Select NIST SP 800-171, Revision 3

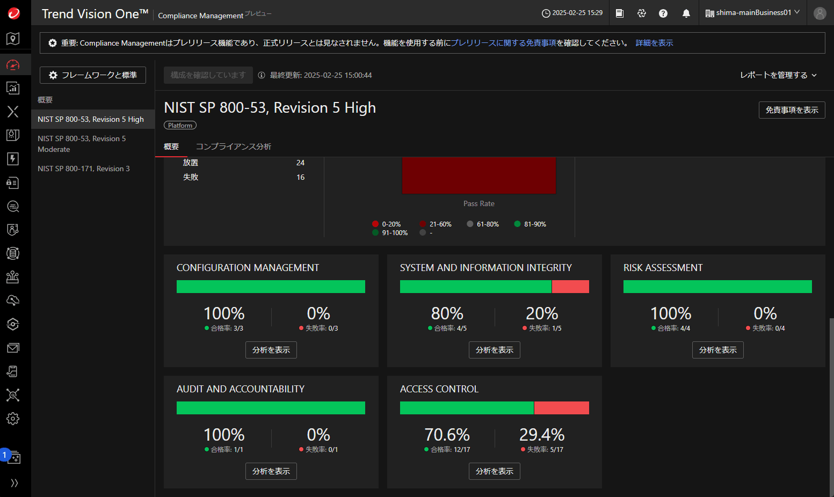(93, 169)
